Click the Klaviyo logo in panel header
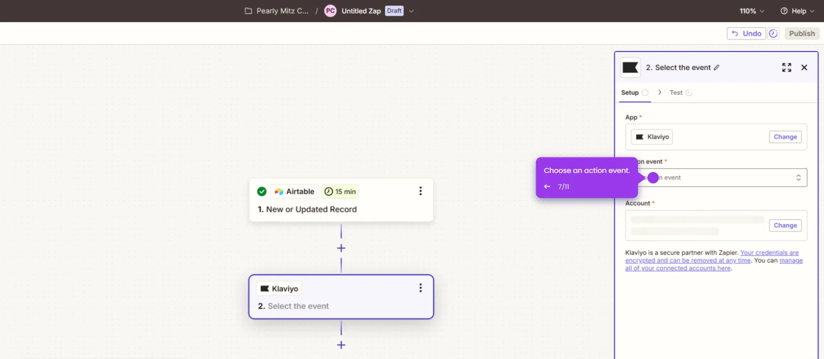This screenshot has width=824, height=359. pyautogui.click(x=631, y=67)
